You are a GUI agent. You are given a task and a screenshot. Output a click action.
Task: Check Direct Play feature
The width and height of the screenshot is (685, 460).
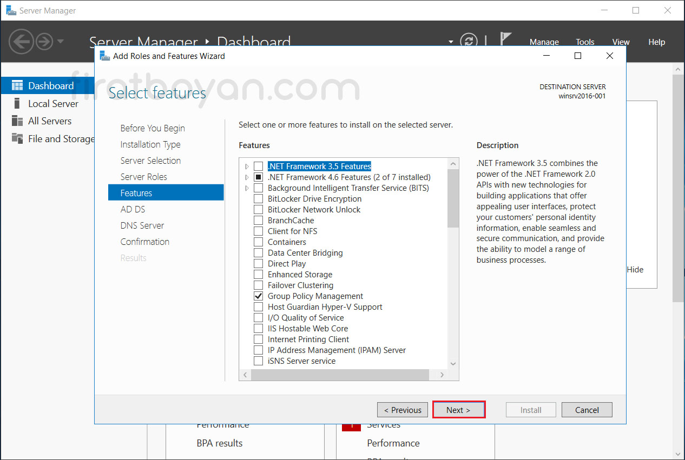click(x=259, y=264)
